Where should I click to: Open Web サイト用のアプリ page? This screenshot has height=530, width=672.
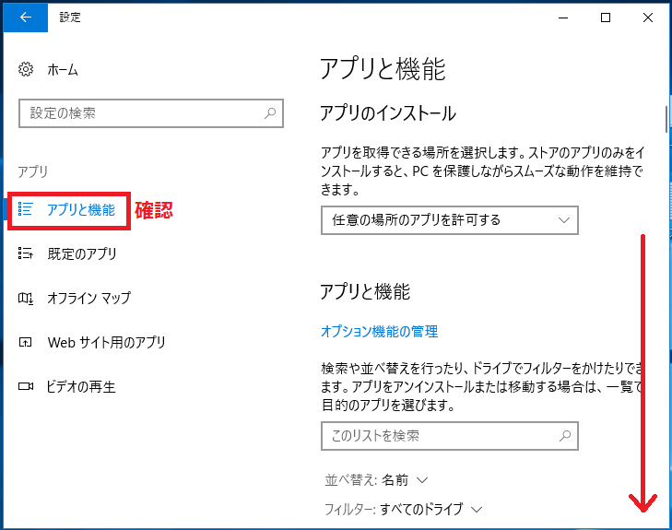click(x=106, y=342)
